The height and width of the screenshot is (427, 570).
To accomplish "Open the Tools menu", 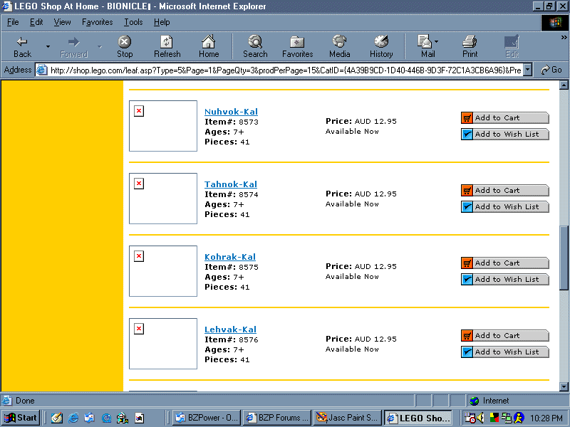I will tap(133, 22).
